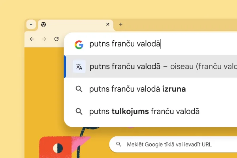Screen dimensions: 237x158
Task: Click the Chrome favicon on the tab
Action: pyautogui.click(x=43, y=24)
